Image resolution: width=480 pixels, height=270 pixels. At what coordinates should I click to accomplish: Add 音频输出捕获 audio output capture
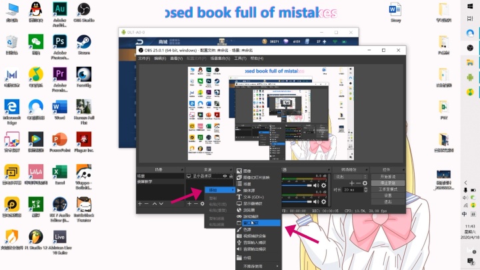[258, 249]
